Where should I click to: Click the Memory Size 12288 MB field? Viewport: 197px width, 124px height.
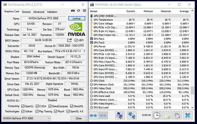tap(31, 73)
